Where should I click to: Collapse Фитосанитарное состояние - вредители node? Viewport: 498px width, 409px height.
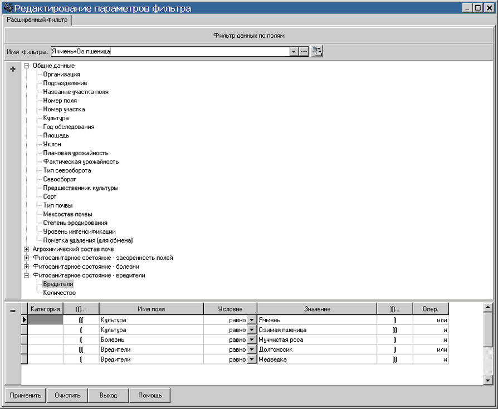26,275
